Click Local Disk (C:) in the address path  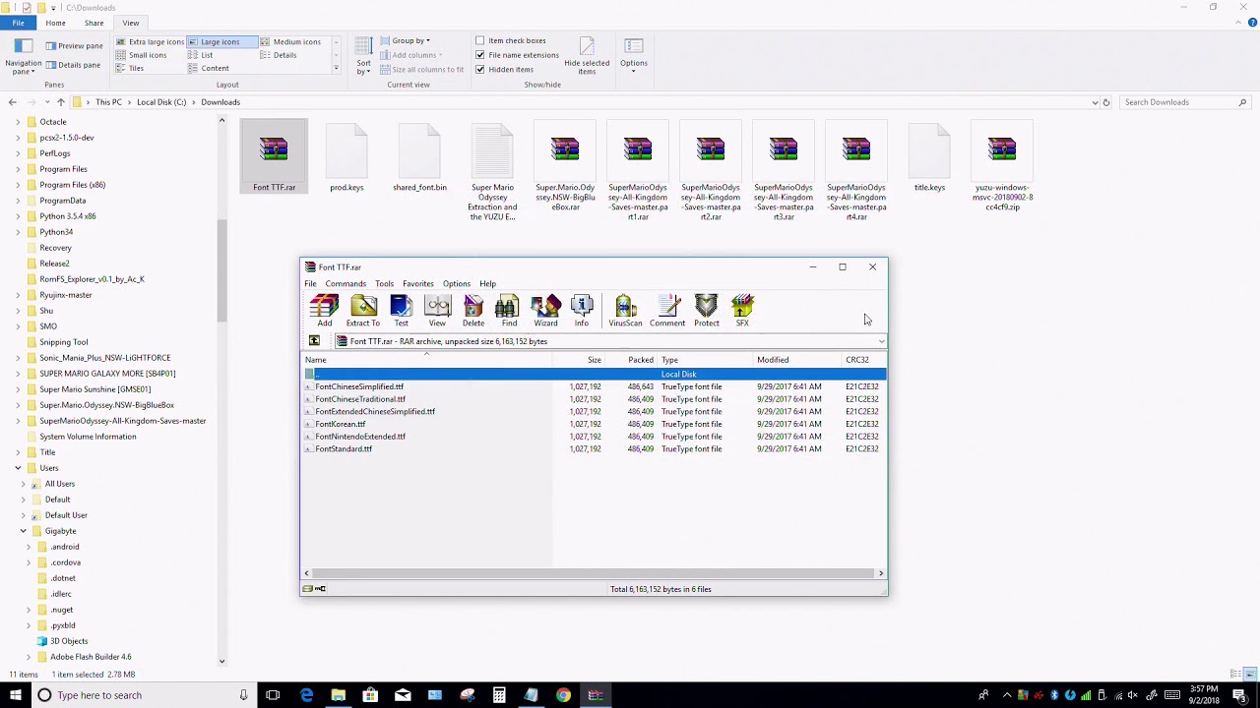point(161,102)
